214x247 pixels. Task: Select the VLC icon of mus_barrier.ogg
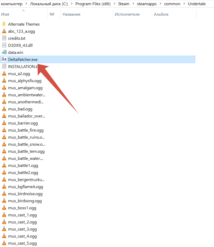pyautogui.click(x=4, y=123)
